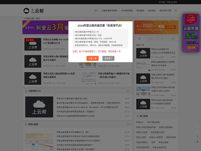Open 阿里云ECS服务器API服务接入地址 article
The width and height of the screenshot is (201, 151).
pyautogui.click(x=72, y=99)
